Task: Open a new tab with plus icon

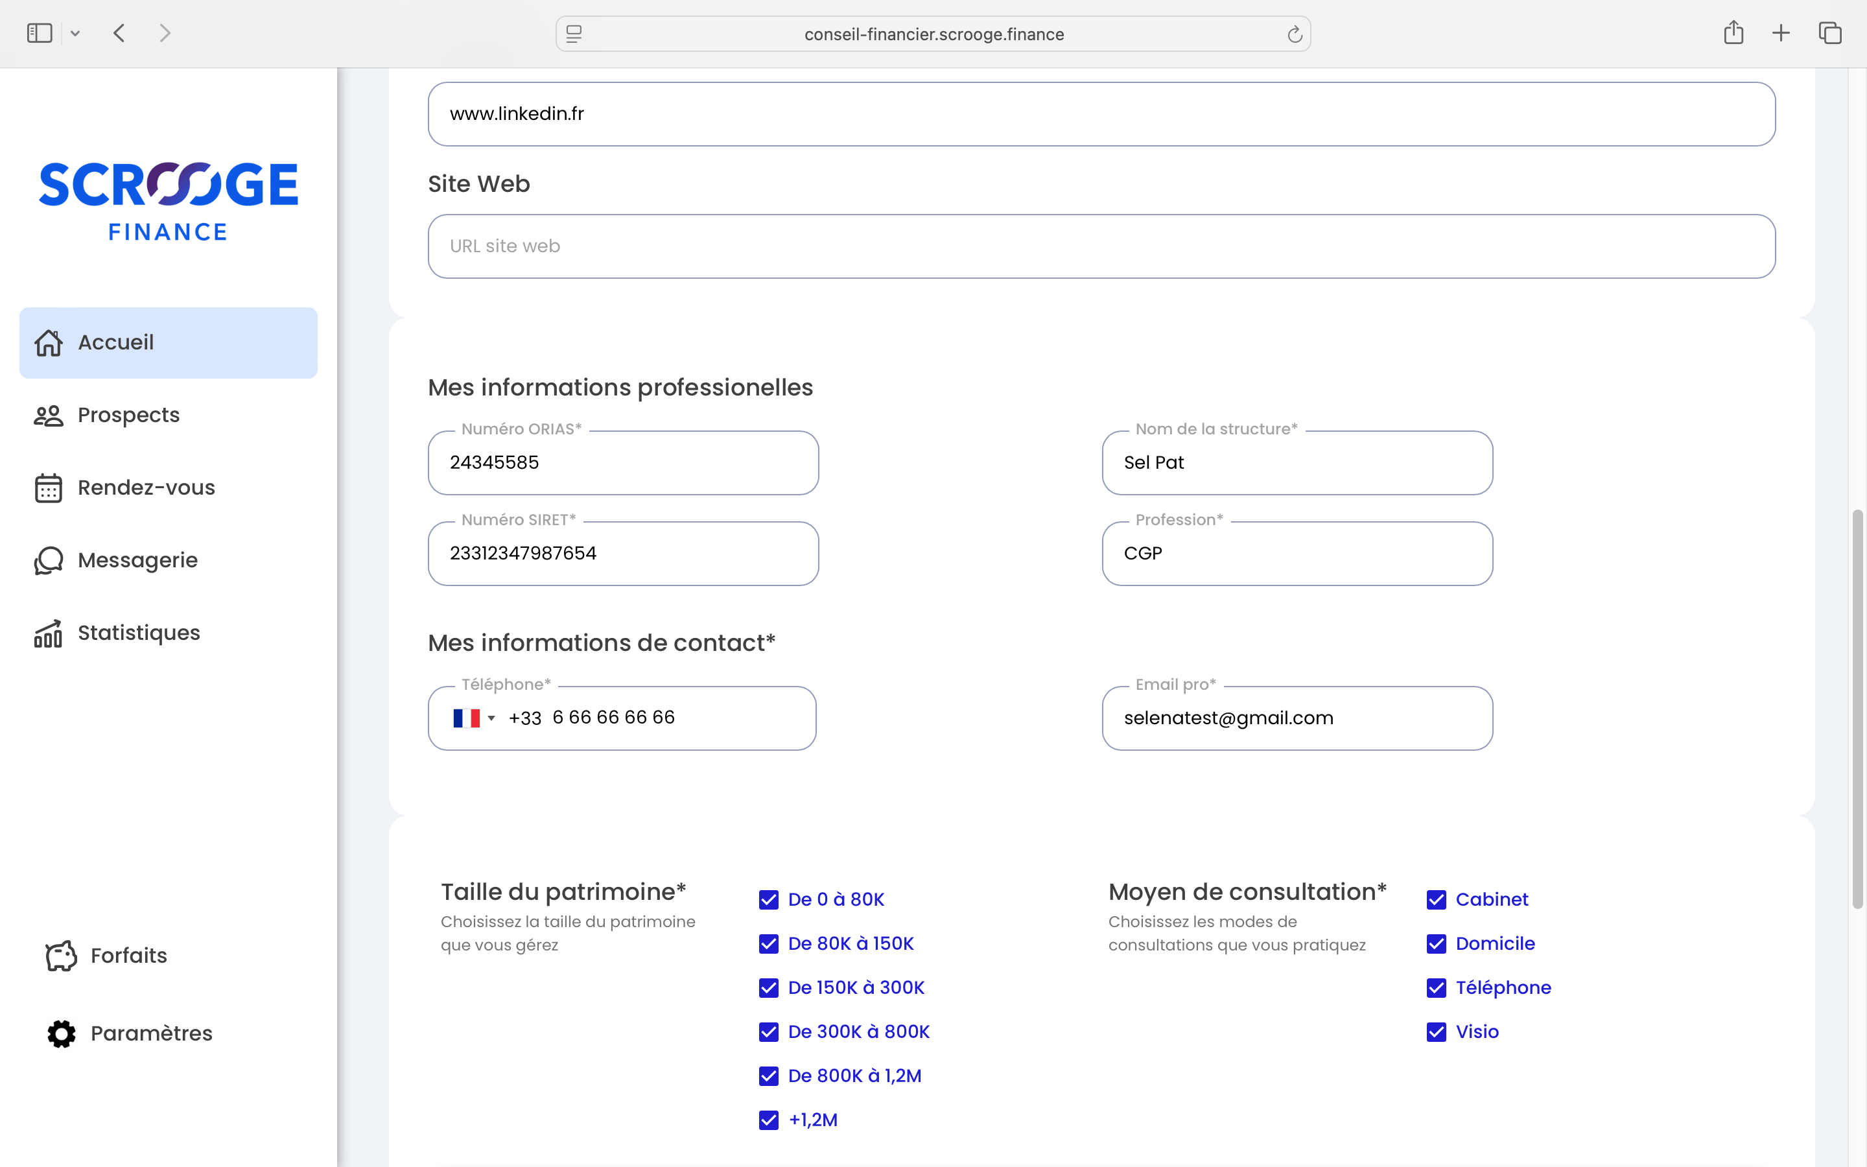Action: (1781, 33)
